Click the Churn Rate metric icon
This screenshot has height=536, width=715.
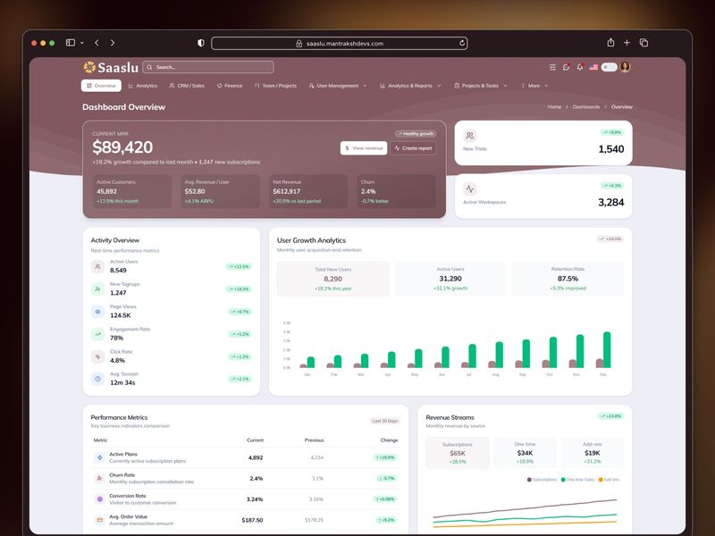(99, 478)
